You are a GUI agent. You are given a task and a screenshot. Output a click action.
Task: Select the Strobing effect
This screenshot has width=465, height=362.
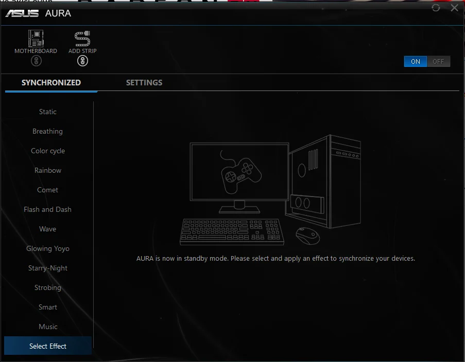tap(48, 287)
